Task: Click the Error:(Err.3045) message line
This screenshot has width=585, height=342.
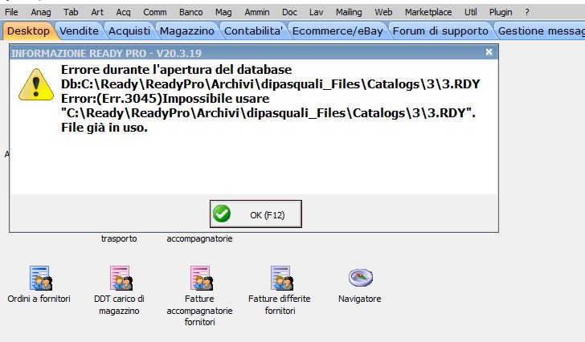Action: (x=166, y=99)
